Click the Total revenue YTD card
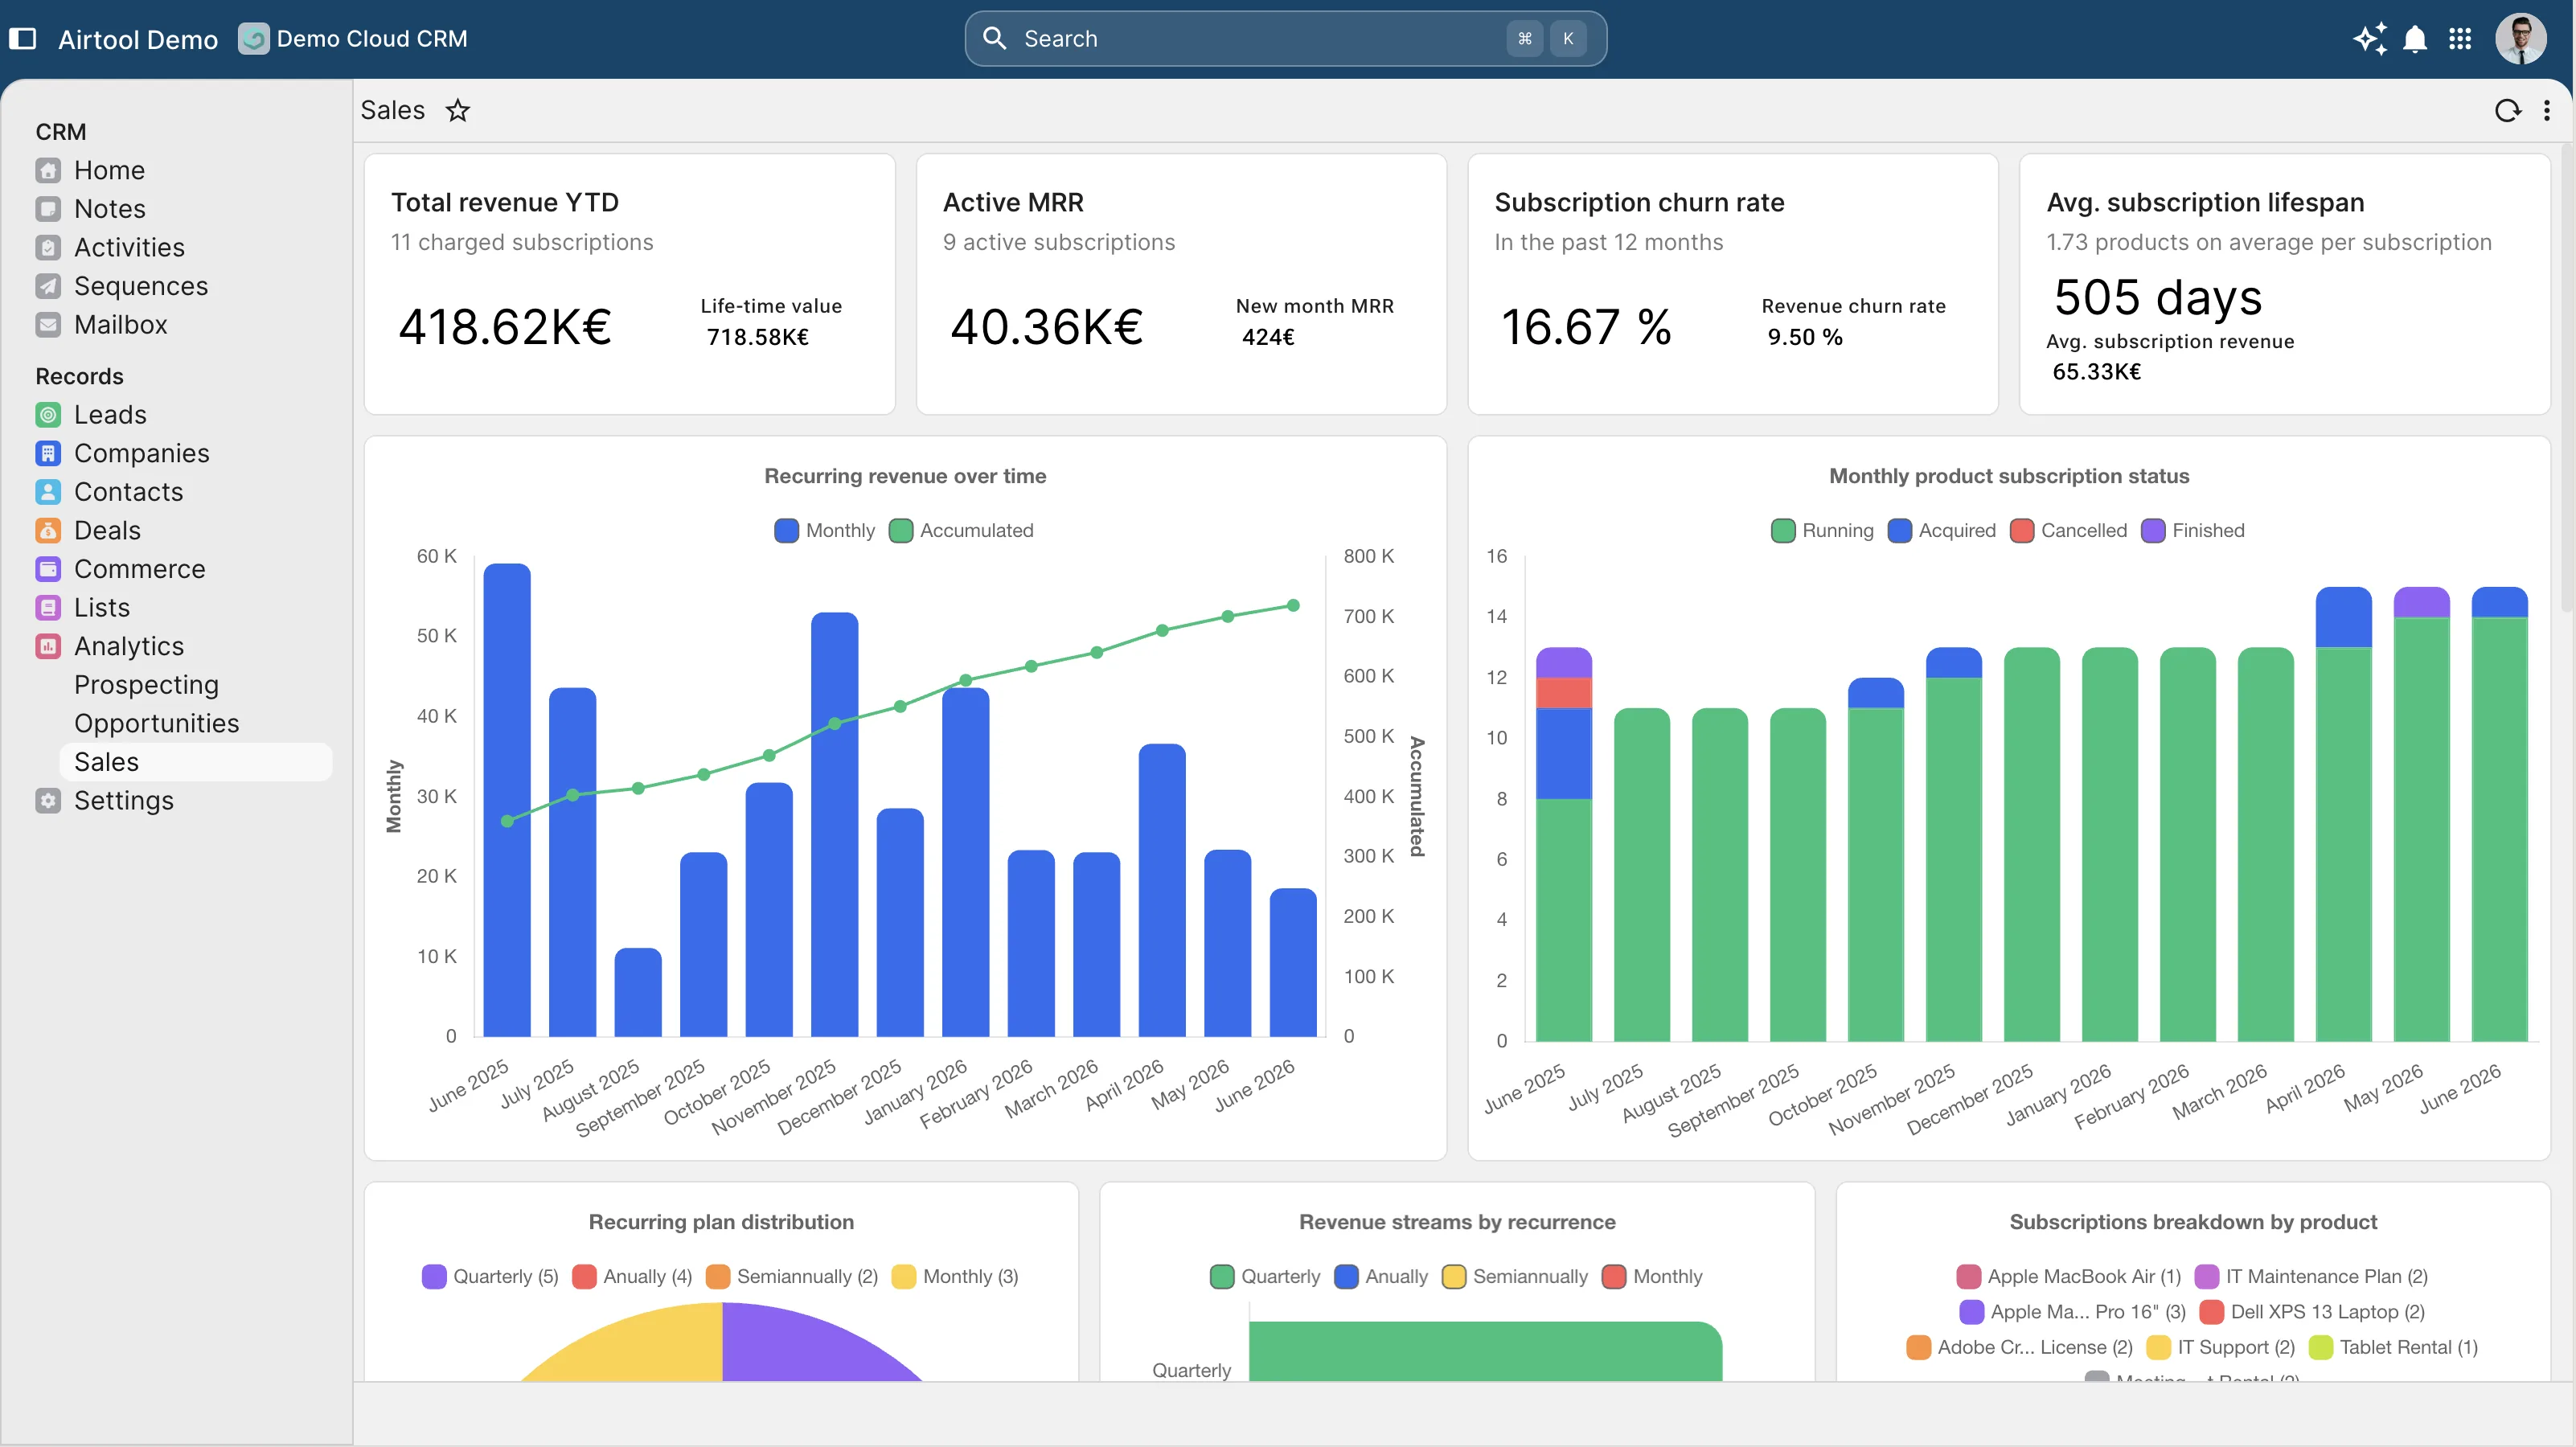2576x1447 pixels. pos(630,284)
